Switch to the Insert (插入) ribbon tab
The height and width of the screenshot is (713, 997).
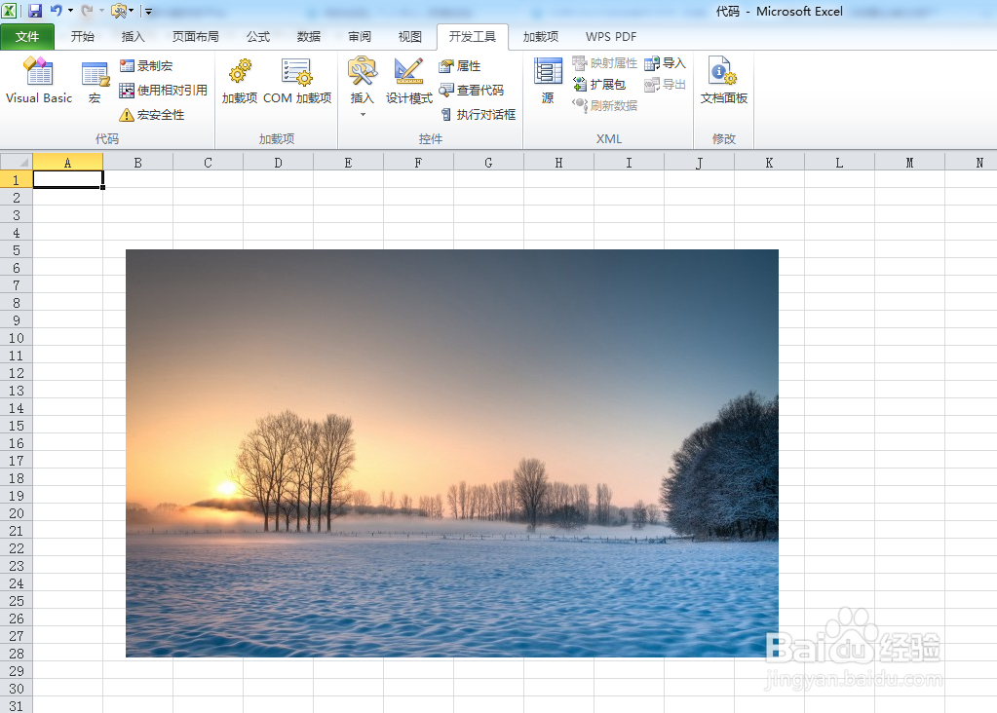[x=134, y=37]
